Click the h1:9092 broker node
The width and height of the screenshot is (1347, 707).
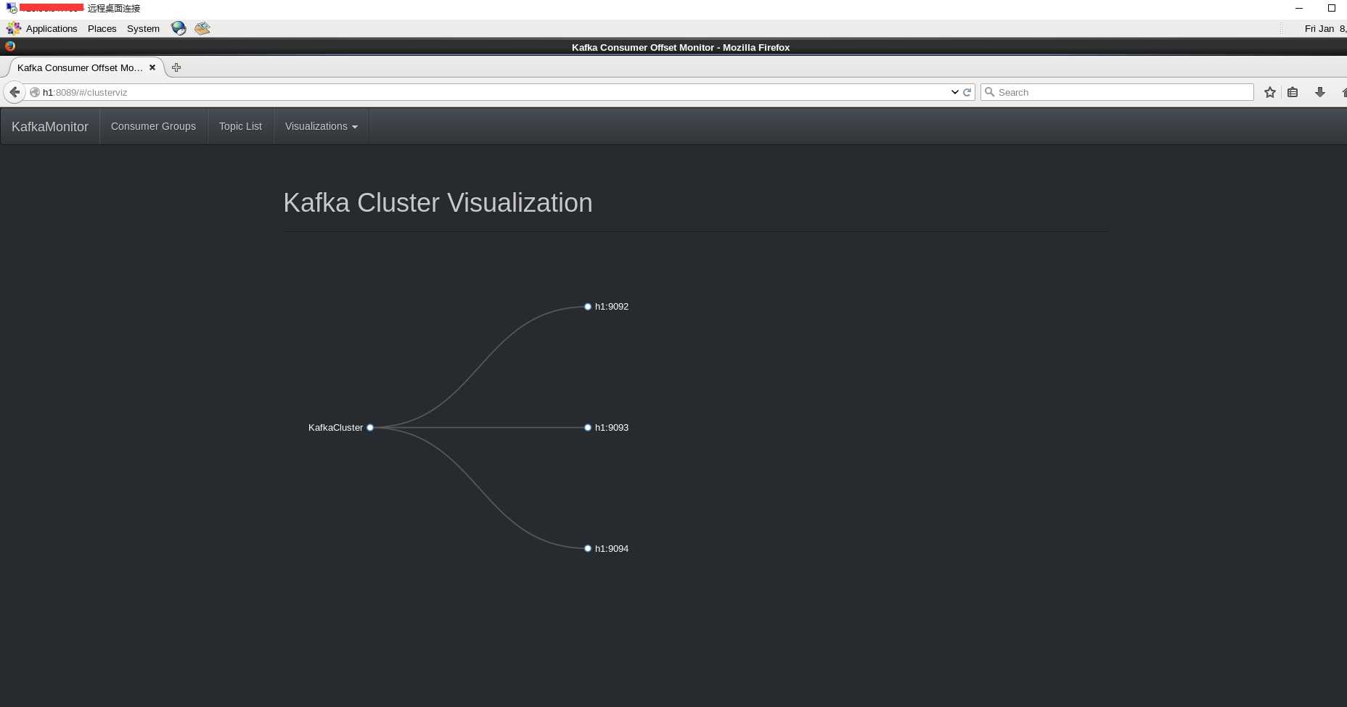[x=588, y=307]
